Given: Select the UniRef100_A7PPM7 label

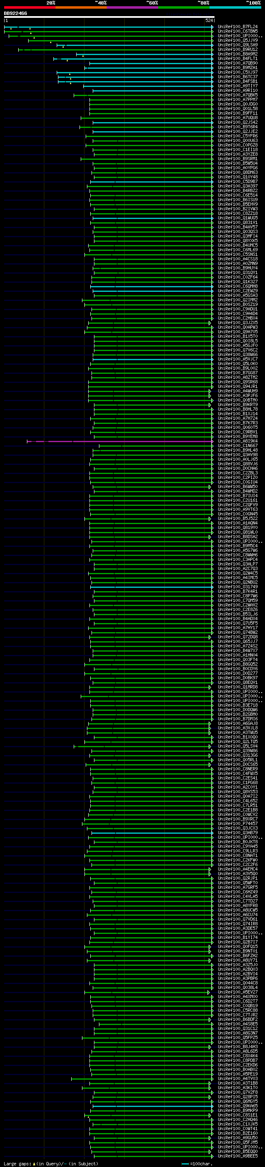Looking at the screenshot, I should (x=237, y=100).
